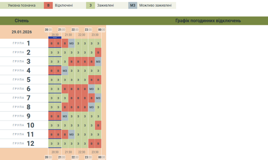Click the green З legend badge
The height and width of the screenshot is (160, 268).
point(91,6)
